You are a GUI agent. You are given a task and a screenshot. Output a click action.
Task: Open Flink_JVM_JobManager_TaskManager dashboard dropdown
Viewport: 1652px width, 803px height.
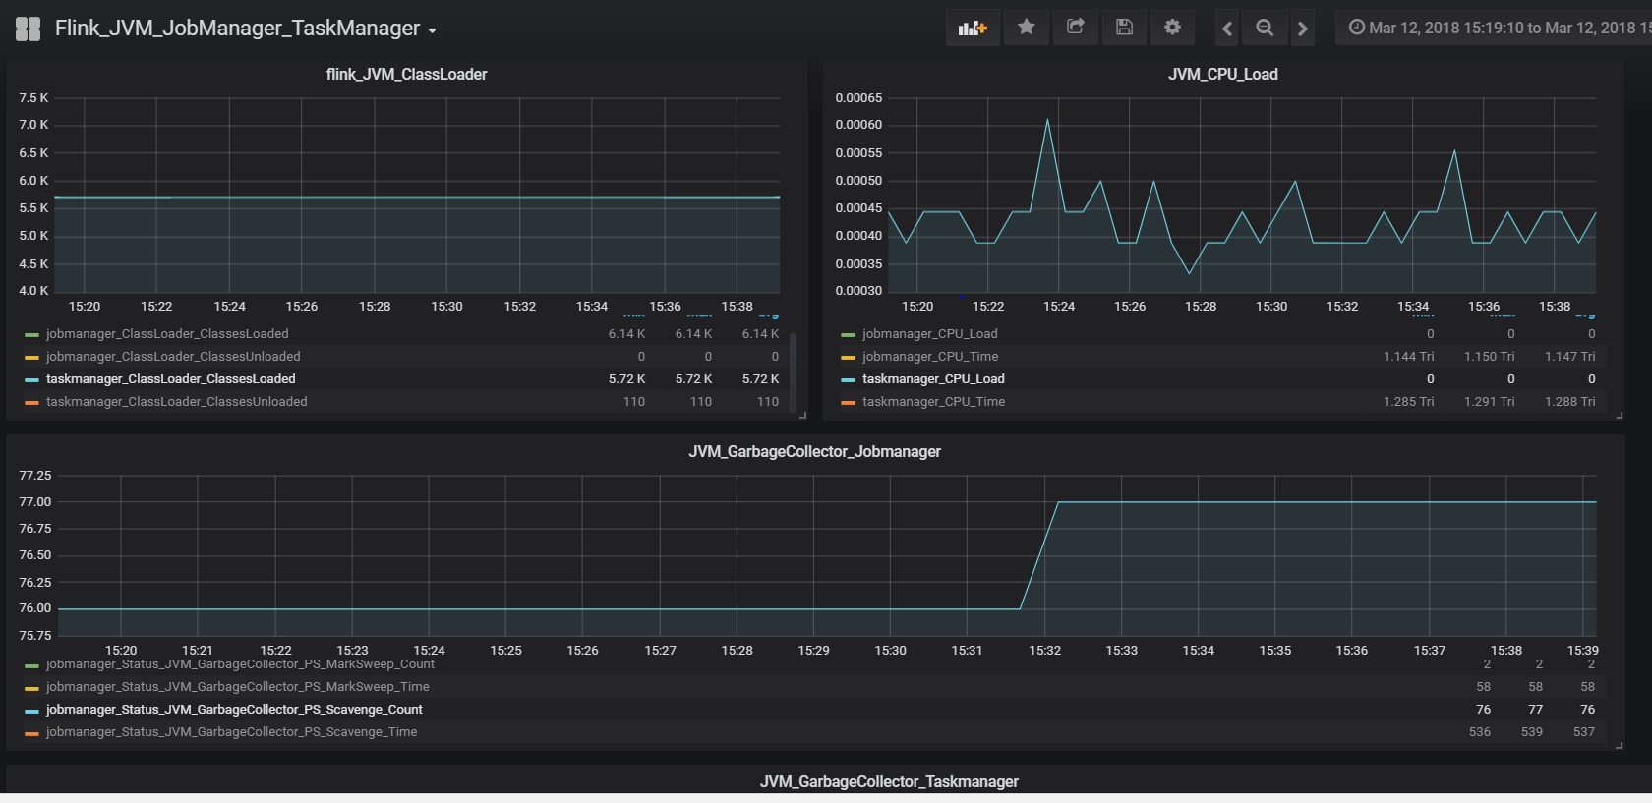(x=245, y=29)
